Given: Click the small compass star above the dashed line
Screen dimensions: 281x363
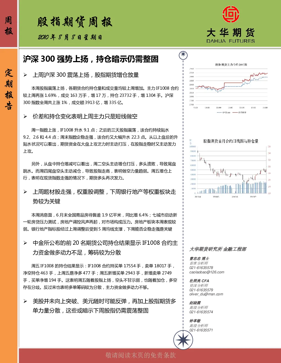Looking at the screenshot, I should pos(183,55).
